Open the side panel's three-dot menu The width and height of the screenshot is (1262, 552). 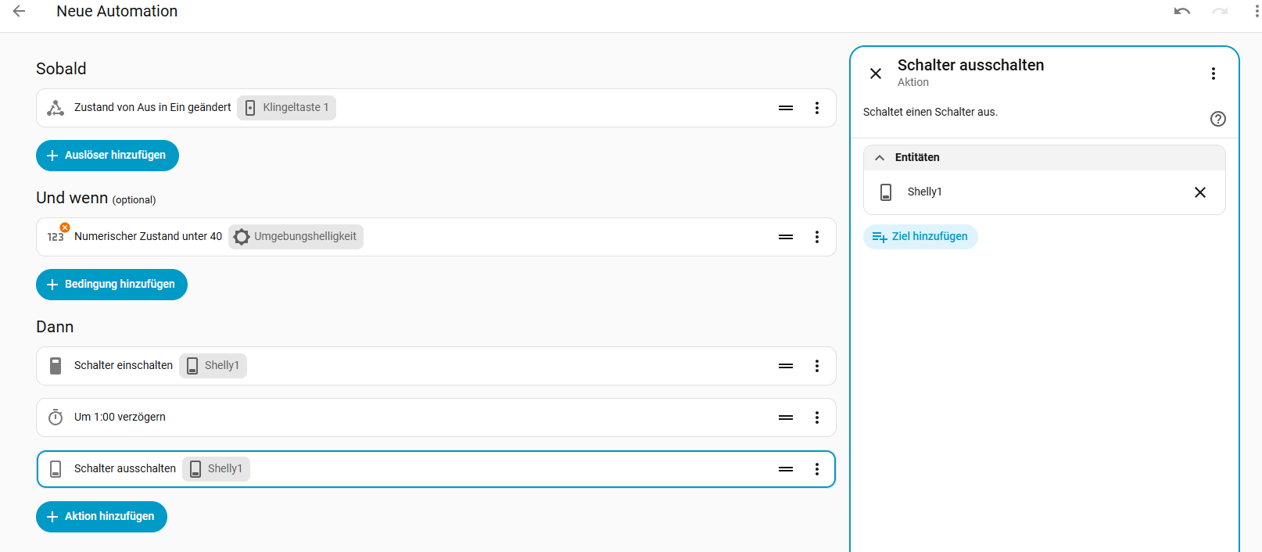pyautogui.click(x=1214, y=73)
